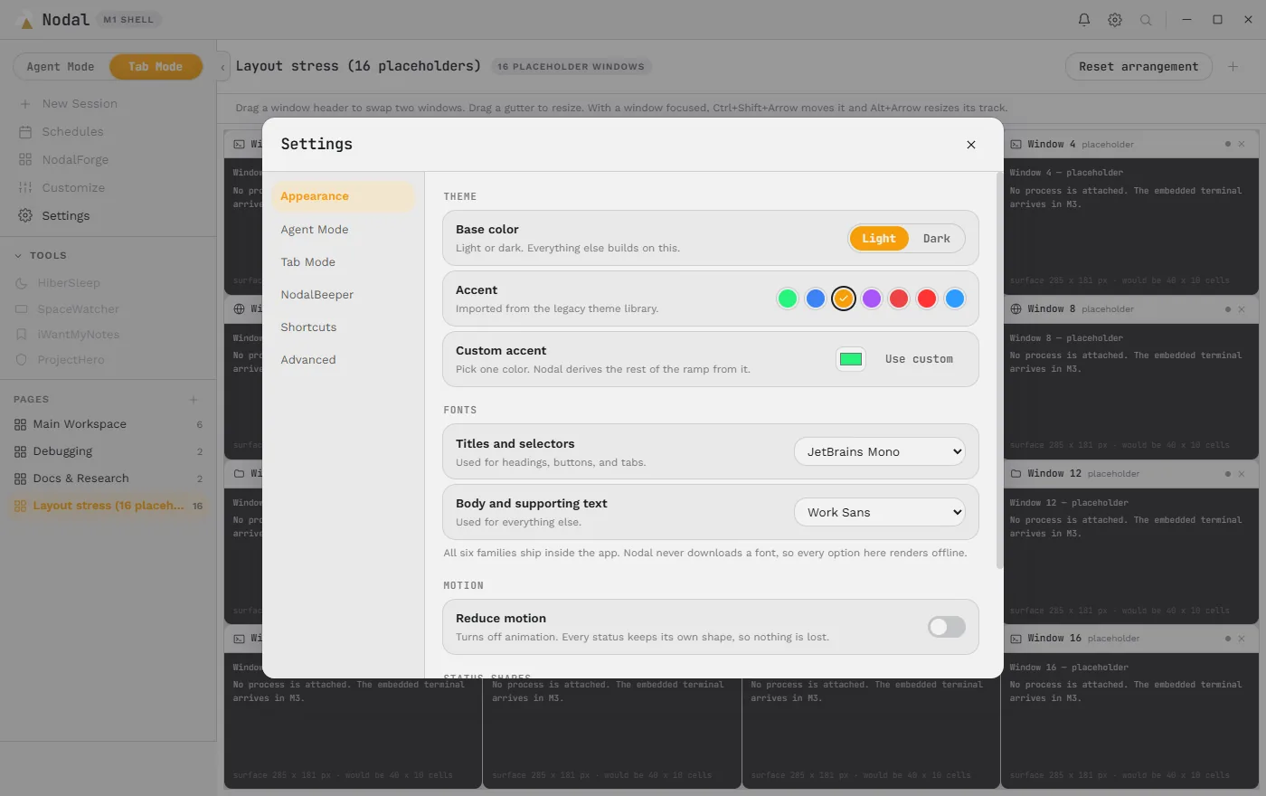
Task: Select Tab Mode in the sidebar switcher
Action: tap(156, 67)
